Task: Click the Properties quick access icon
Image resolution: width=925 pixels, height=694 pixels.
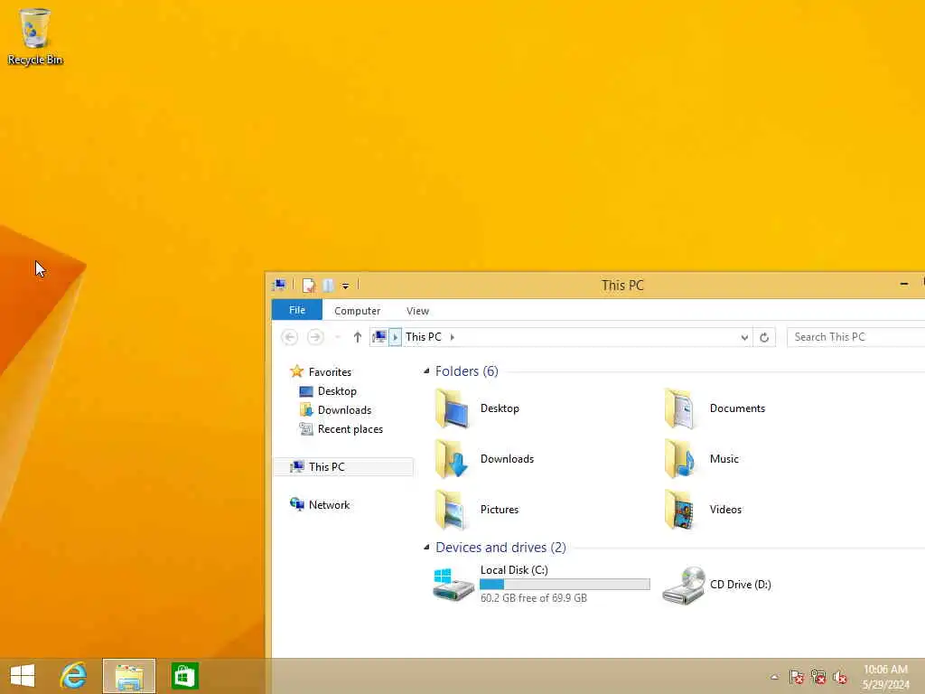Action: pyautogui.click(x=309, y=286)
